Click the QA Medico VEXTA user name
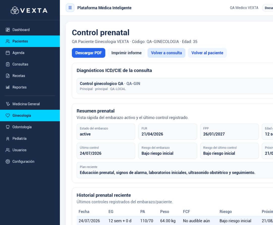 point(244,8)
